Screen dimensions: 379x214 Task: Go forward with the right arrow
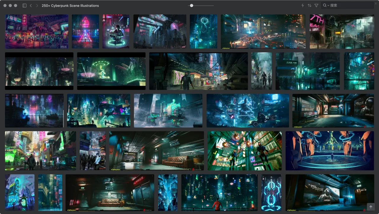tap(37, 6)
